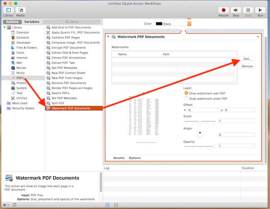
Task: Toggle the Library panel toolbar button
Action: [8, 10]
